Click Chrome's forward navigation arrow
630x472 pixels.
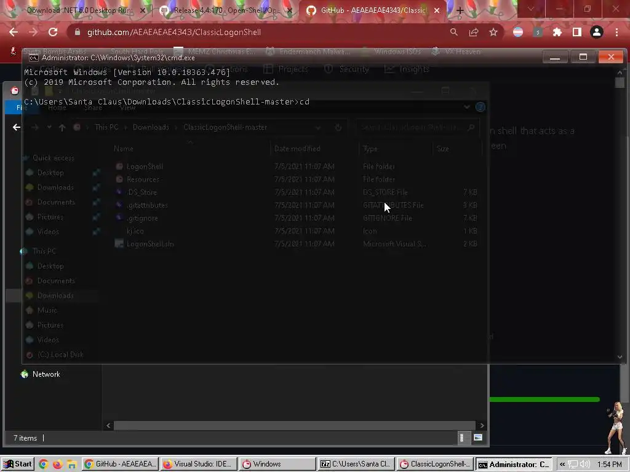point(33,32)
